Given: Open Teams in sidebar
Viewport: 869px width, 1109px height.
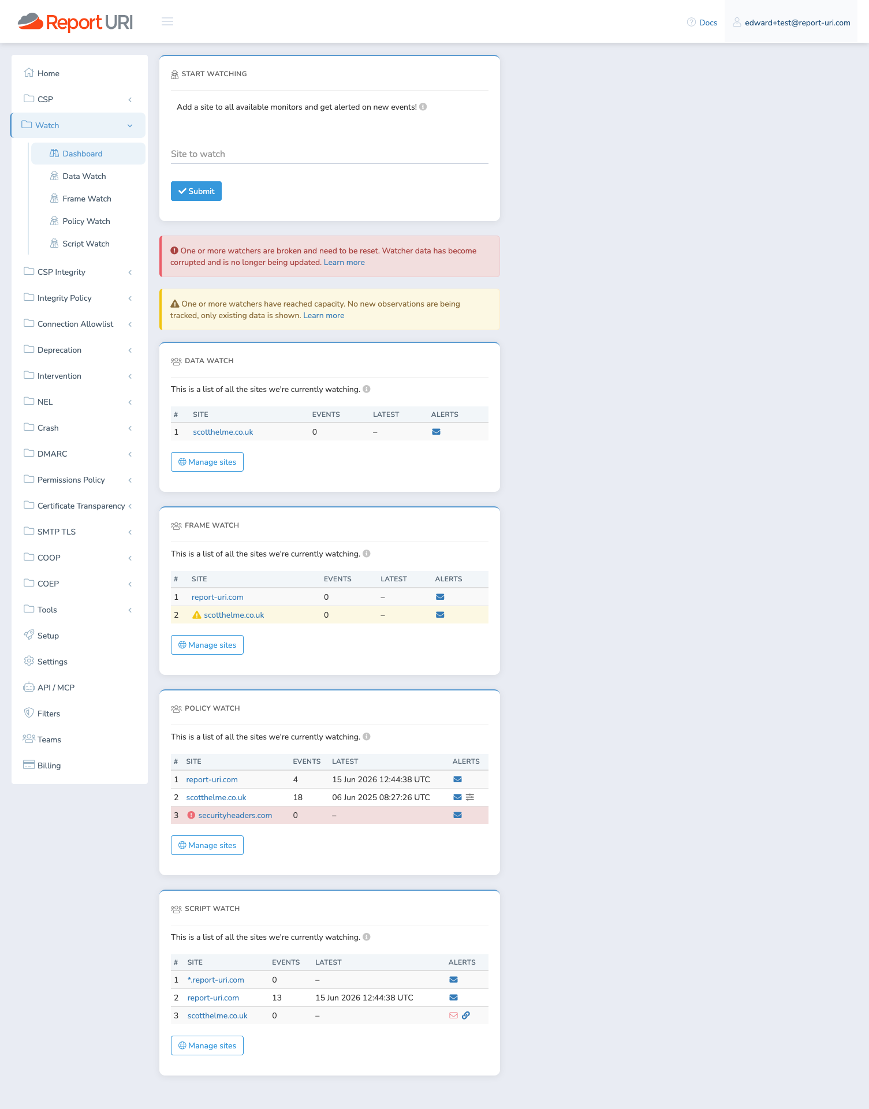Looking at the screenshot, I should point(80,740).
